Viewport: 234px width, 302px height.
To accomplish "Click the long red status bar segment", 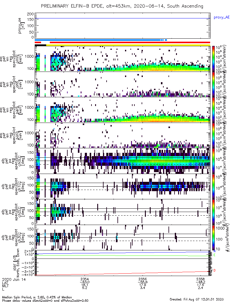I will click(130, 42).
